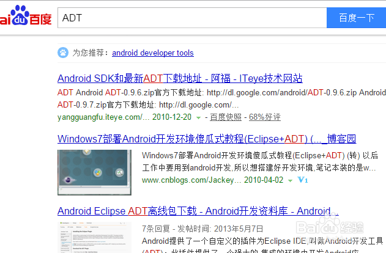386x253 pixels.
Task: Click the V1 credibility badge icon
Action: (303, 180)
